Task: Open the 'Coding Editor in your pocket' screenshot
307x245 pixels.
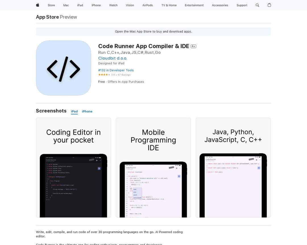Action: (73, 167)
